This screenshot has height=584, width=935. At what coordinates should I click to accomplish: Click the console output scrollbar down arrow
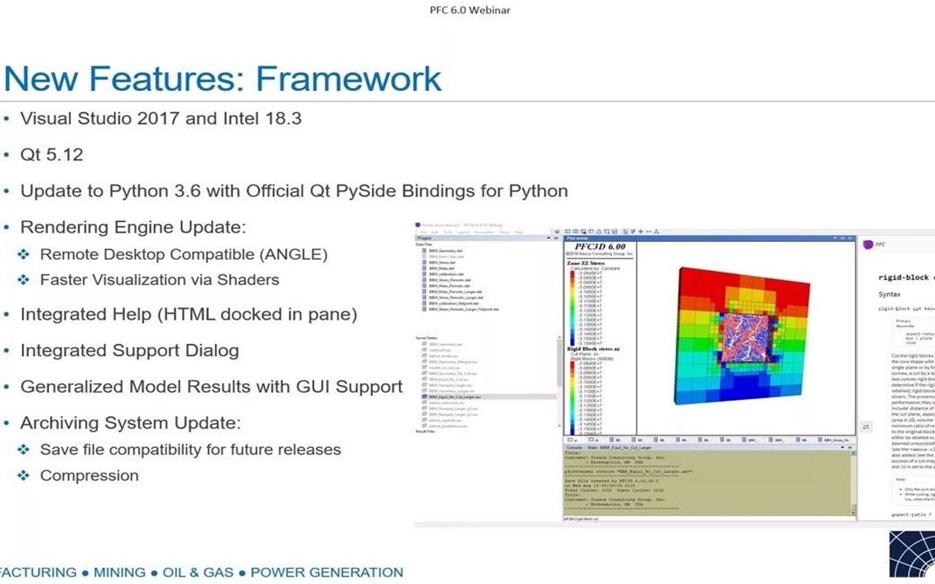pyautogui.click(x=853, y=513)
